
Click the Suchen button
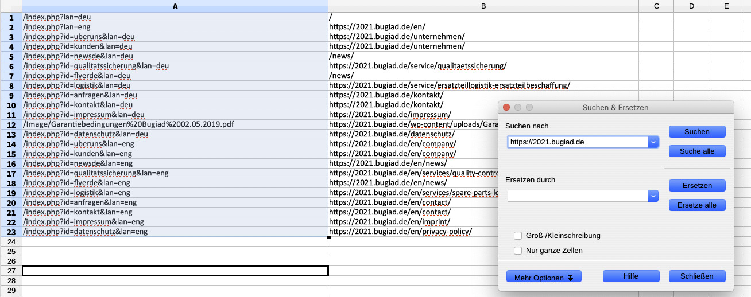click(x=696, y=132)
